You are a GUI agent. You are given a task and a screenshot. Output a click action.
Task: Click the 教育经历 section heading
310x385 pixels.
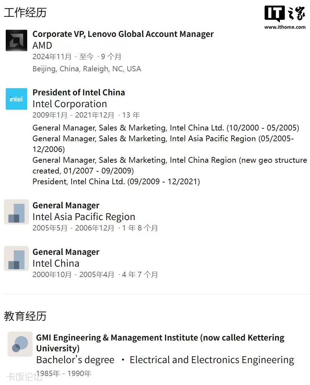click(x=25, y=316)
